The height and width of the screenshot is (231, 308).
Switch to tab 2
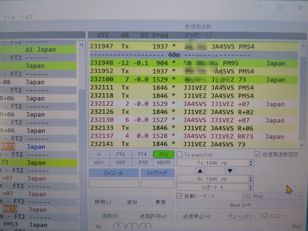(132, 226)
